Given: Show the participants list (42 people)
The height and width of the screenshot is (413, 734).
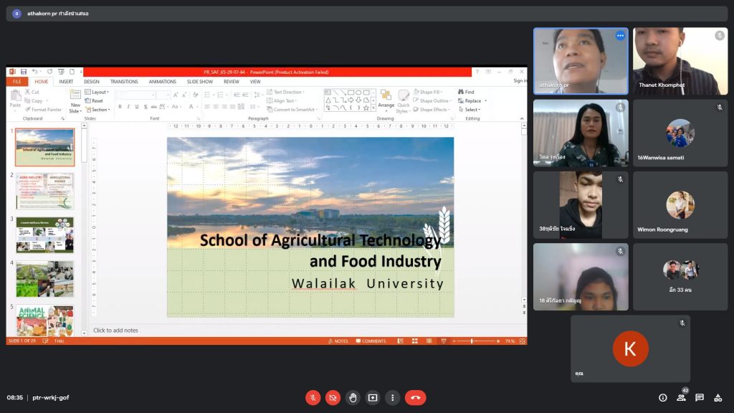Looking at the screenshot, I should (681, 397).
